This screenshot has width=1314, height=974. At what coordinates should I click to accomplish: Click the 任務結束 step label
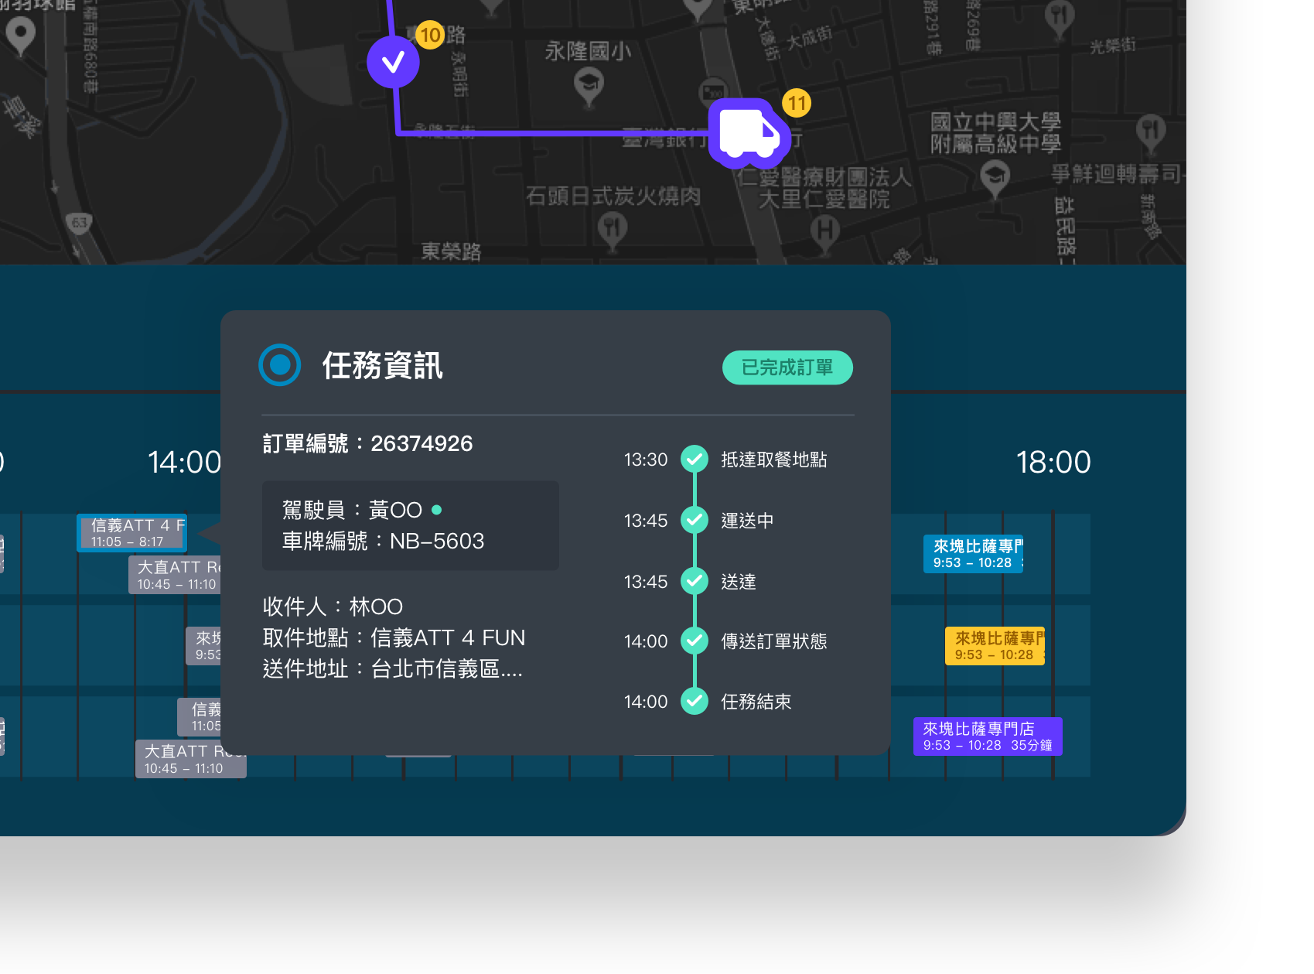(x=756, y=702)
